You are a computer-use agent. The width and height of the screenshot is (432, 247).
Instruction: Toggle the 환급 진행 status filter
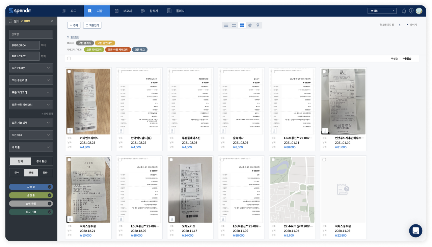[31, 212]
